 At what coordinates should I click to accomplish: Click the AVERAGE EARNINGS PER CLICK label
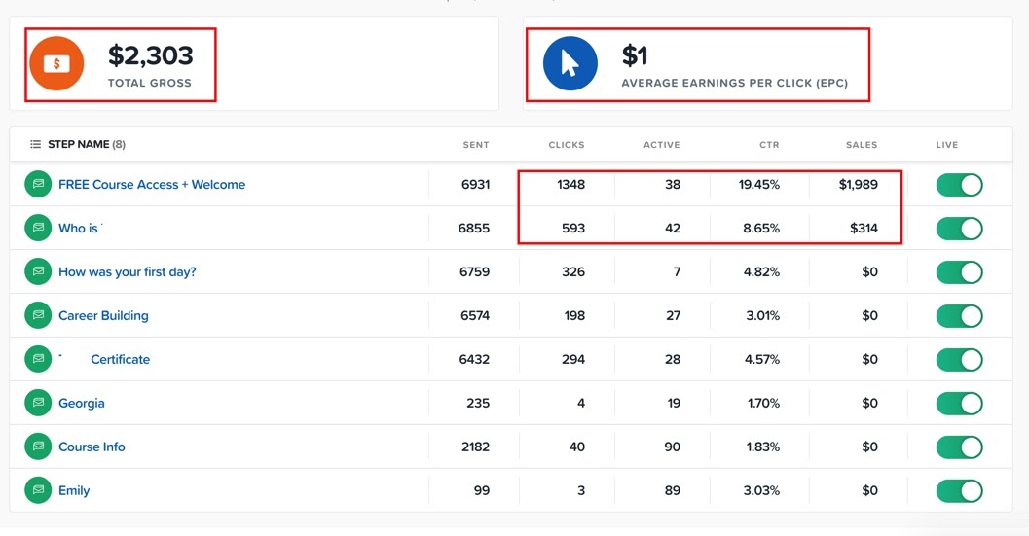pos(735,84)
